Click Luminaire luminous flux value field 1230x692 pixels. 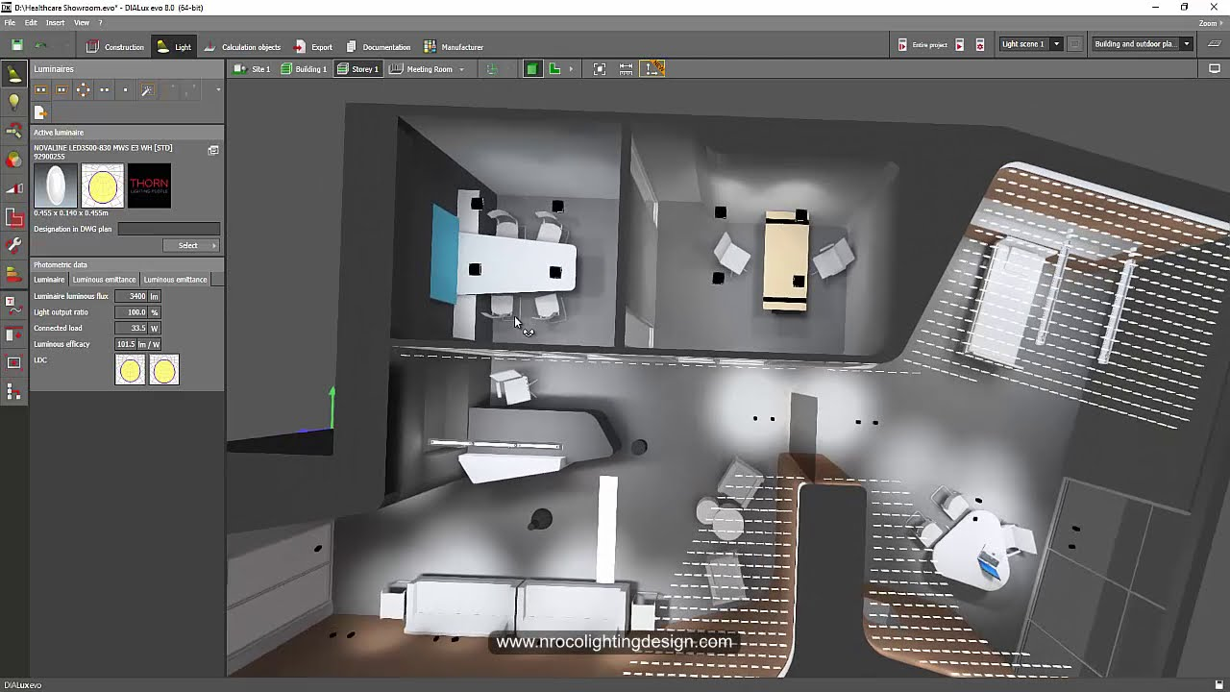[132, 296]
